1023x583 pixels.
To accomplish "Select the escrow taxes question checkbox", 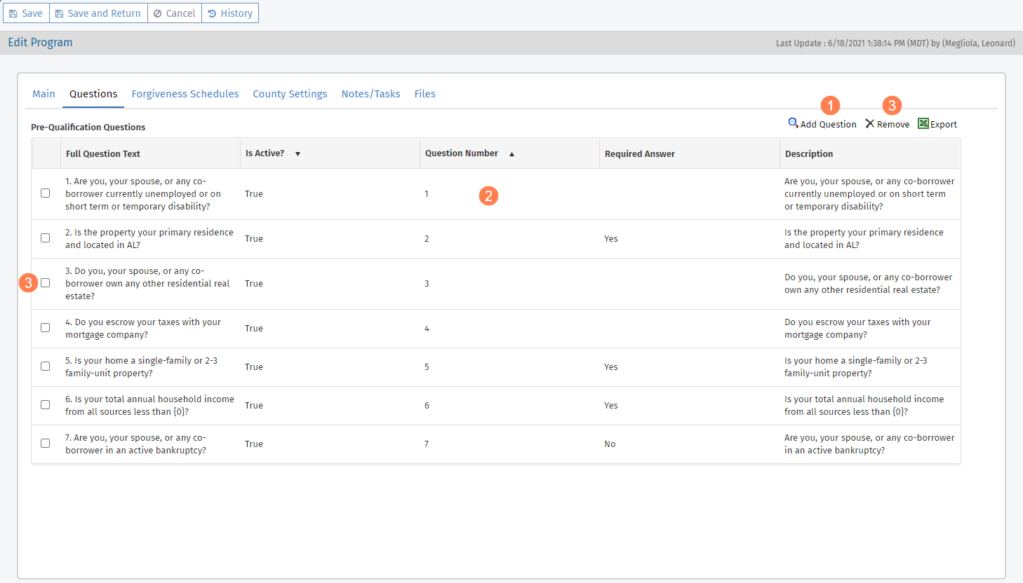I will [46, 328].
